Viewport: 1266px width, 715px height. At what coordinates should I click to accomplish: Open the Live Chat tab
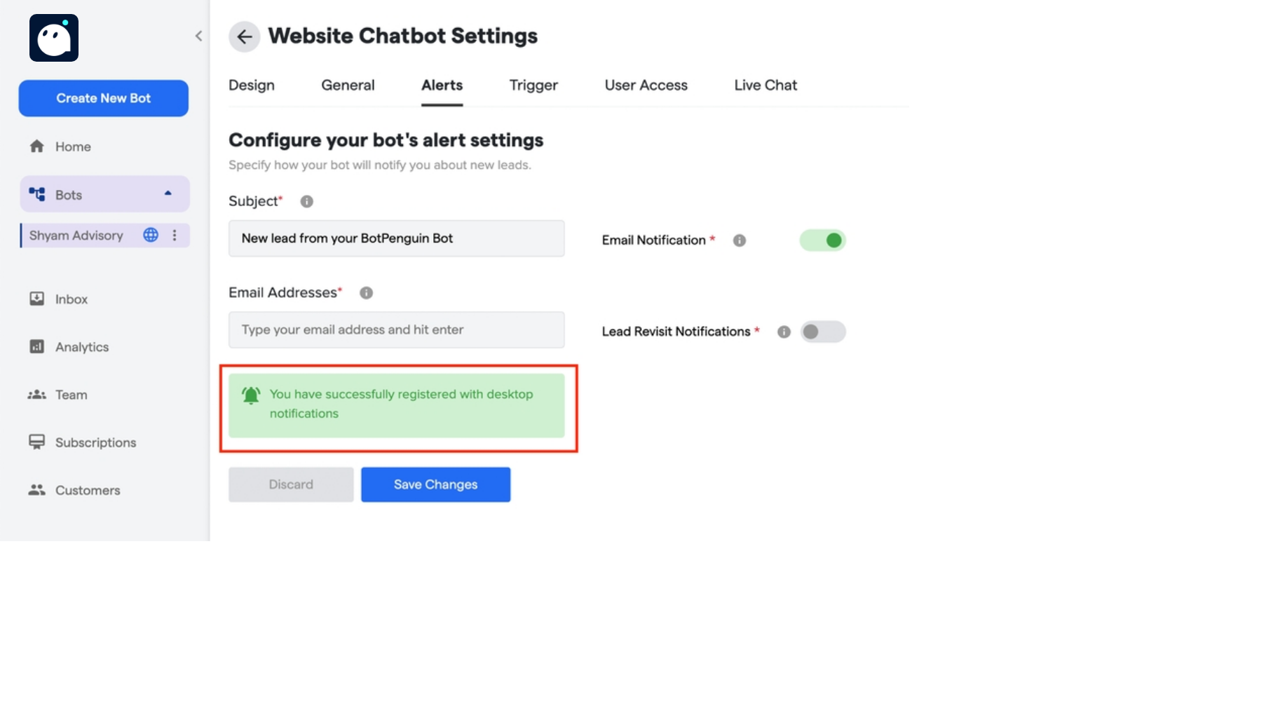pos(765,85)
